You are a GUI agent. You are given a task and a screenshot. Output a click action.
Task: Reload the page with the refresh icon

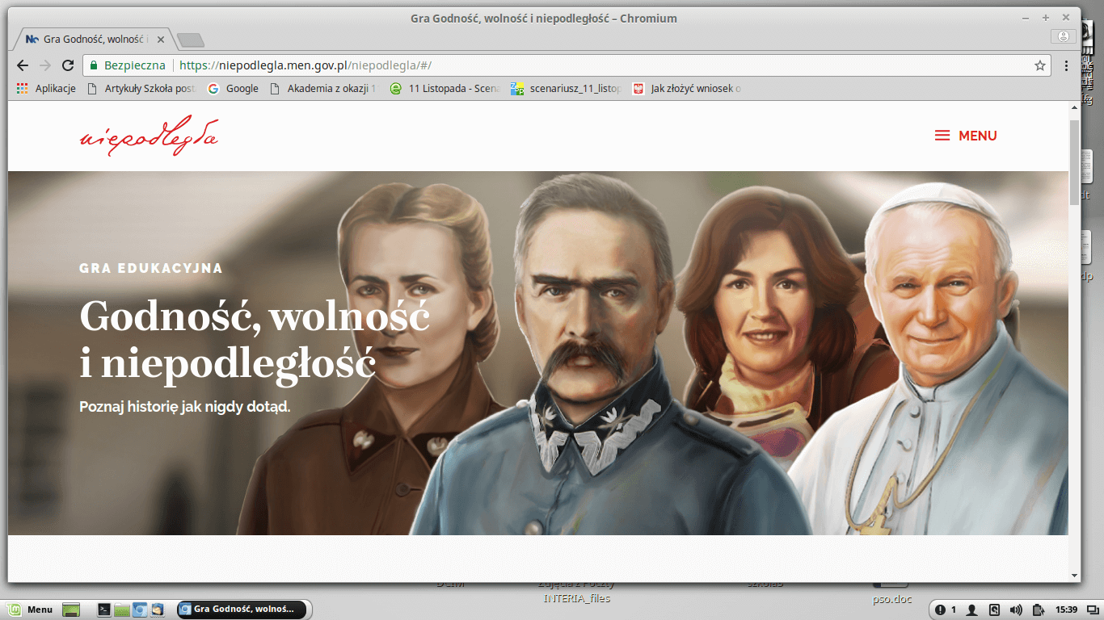click(68, 65)
